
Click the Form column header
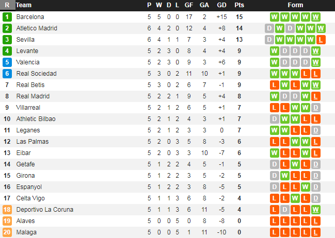pos(295,5)
